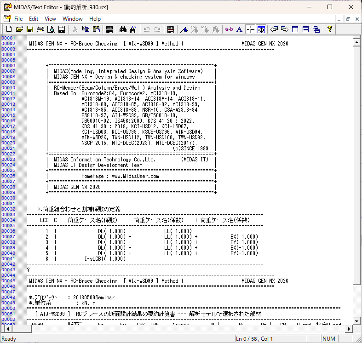362x343 pixels.
Task: Open the Help menu
Action: (x=95, y=19)
